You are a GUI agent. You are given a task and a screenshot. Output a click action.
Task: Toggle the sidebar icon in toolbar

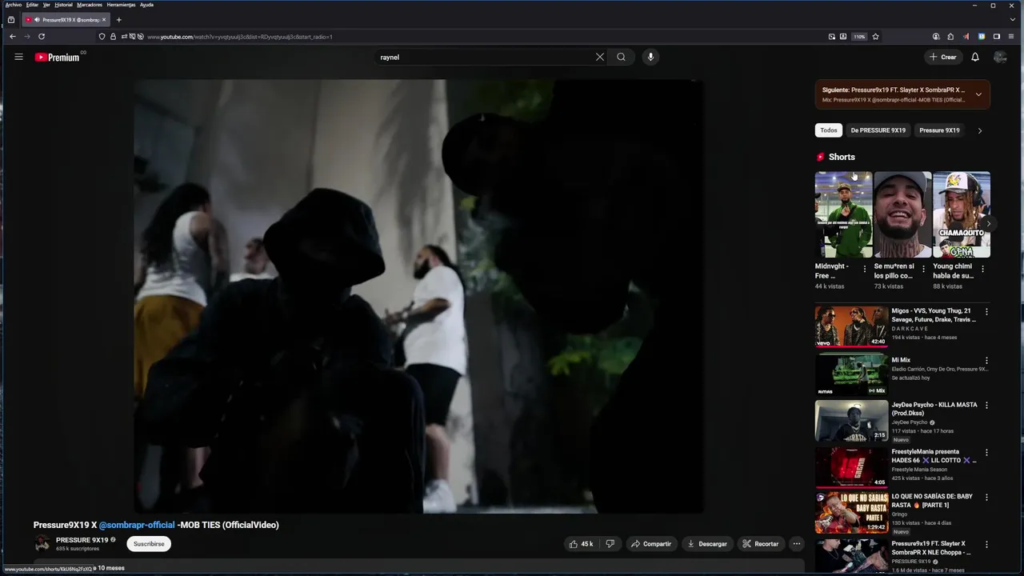pos(997,36)
